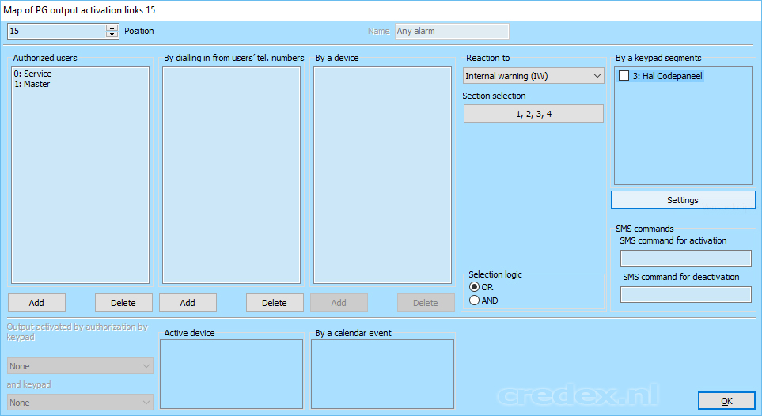The height and width of the screenshot is (416, 762).
Task: Click Settings button under keypad segments
Action: pyautogui.click(x=683, y=200)
